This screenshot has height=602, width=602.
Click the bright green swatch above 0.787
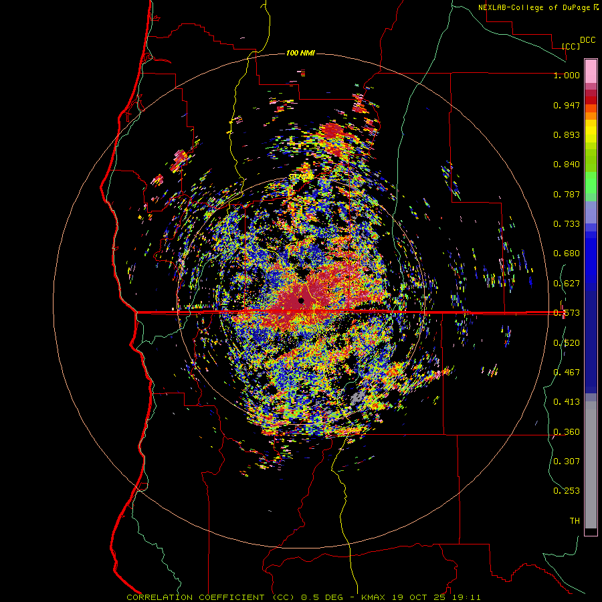tap(591, 183)
